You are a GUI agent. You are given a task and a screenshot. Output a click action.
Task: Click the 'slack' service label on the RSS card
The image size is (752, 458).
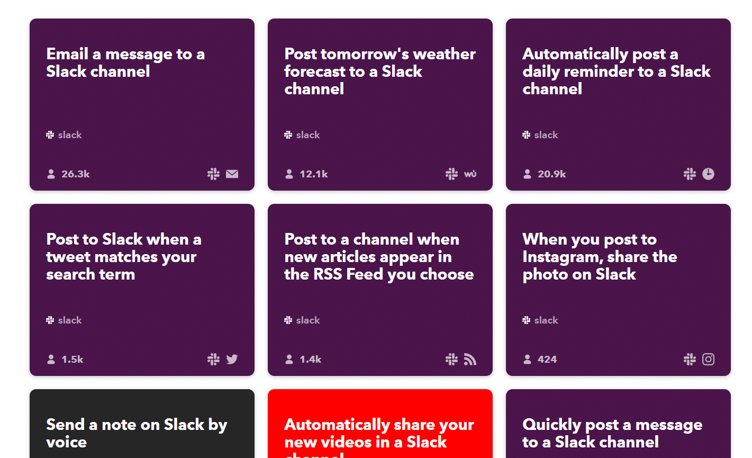pos(307,320)
